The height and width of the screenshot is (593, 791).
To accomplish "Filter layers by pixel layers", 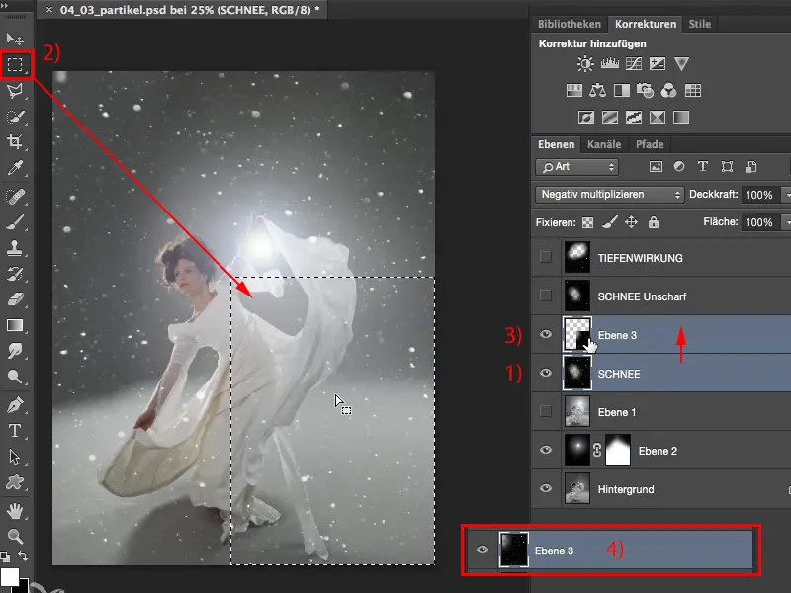I will pos(656,167).
